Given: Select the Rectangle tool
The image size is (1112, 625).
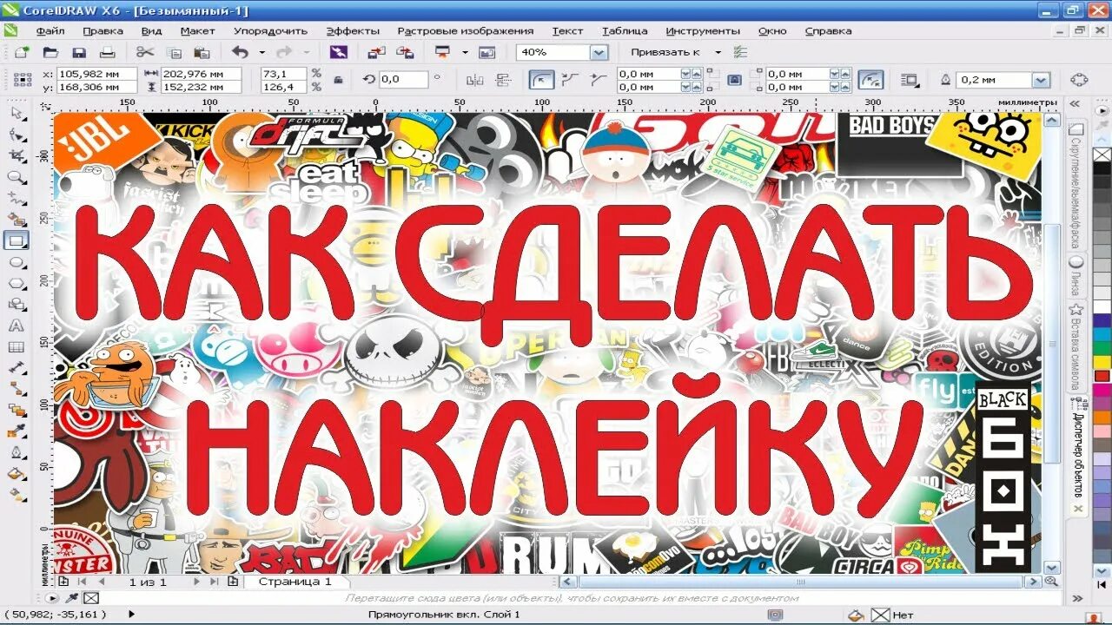Looking at the screenshot, I should point(17,240).
